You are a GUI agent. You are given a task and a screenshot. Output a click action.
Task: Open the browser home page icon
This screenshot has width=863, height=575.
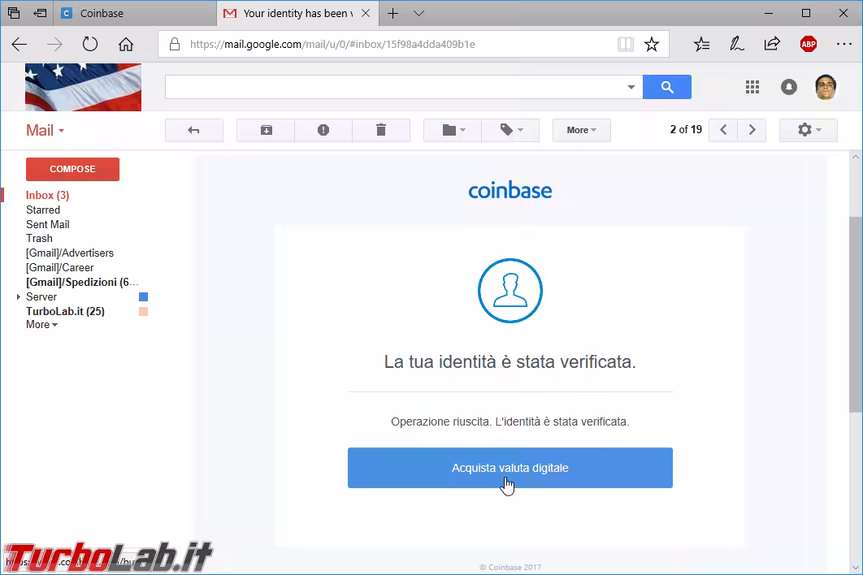(125, 44)
